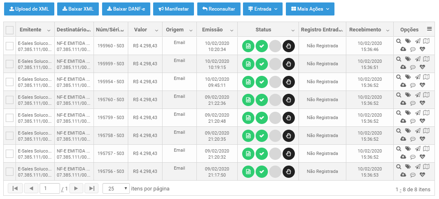Viewport: 439px width, 199px height.
Task: Open Recebimento column dropdown arrow
Action: point(388,30)
